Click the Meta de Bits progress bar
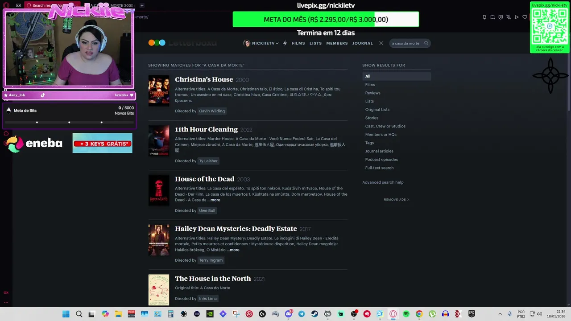Screen dimensions: 571x321 pyautogui.click(x=69, y=122)
